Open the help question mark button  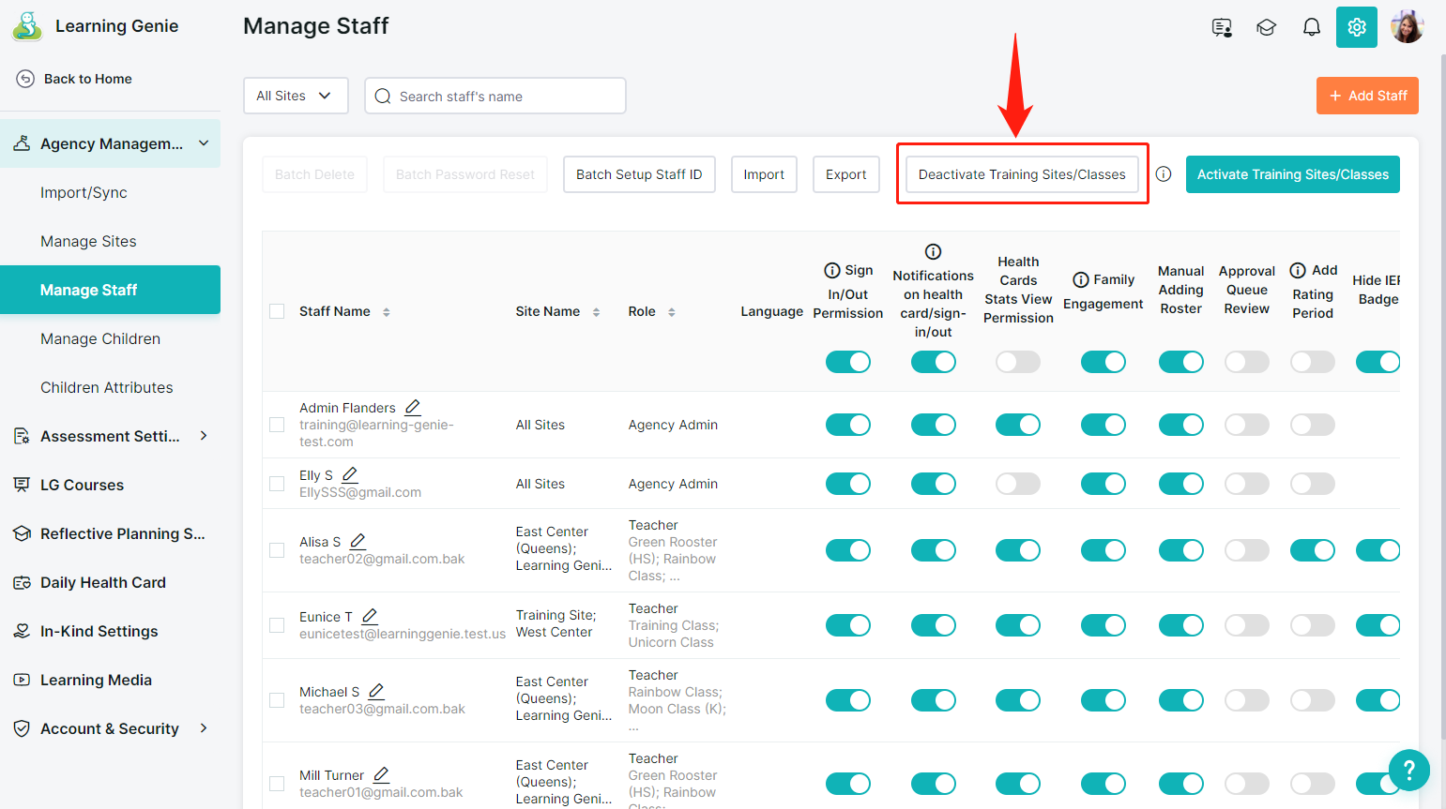(1408, 770)
